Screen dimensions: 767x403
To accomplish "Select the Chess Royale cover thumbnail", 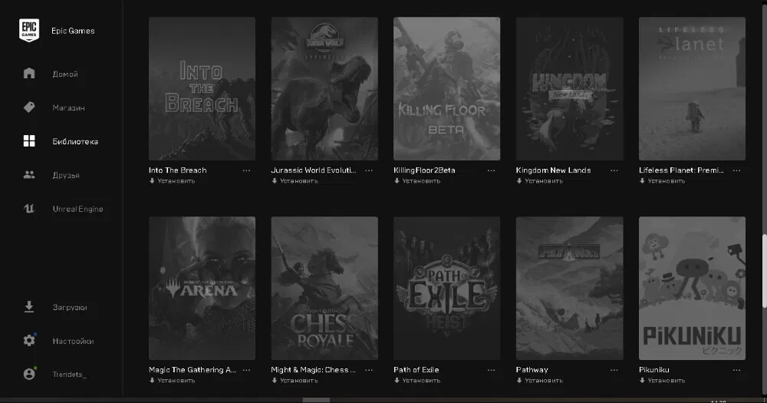I will [x=324, y=288].
